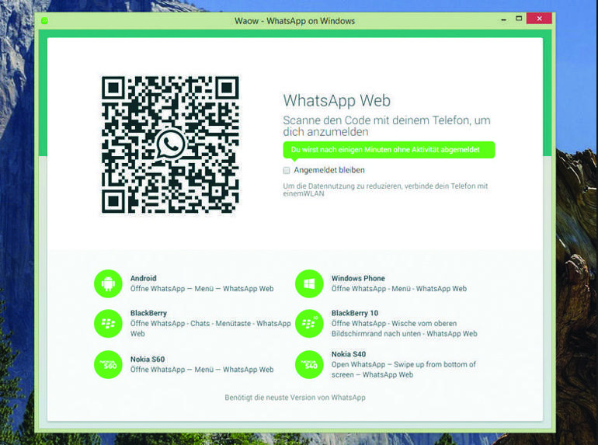Click the 'Nokia S60' platform title
The image size is (598, 445).
(x=147, y=359)
